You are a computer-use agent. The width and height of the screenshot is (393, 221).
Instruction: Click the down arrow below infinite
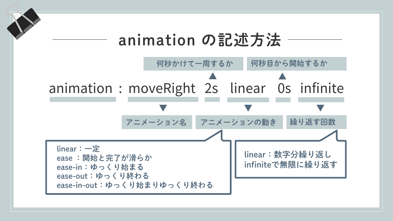tap(321, 108)
